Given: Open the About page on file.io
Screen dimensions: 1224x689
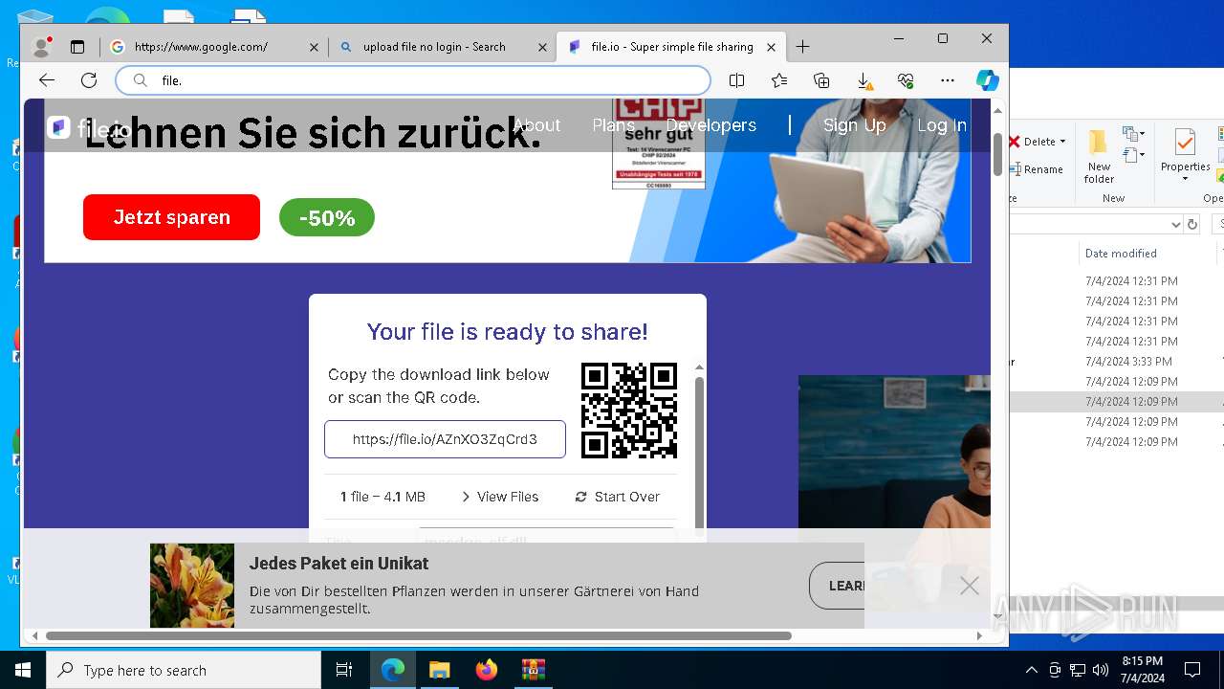Looking at the screenshot, I should (536, 125).
